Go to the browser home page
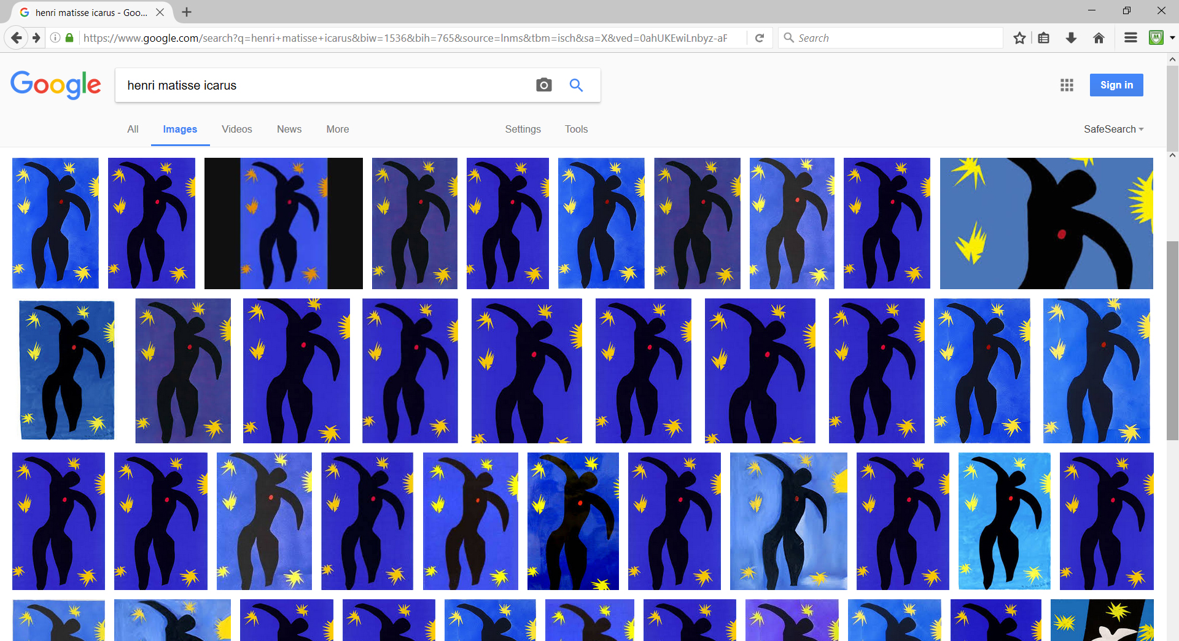 [1099, 38]
